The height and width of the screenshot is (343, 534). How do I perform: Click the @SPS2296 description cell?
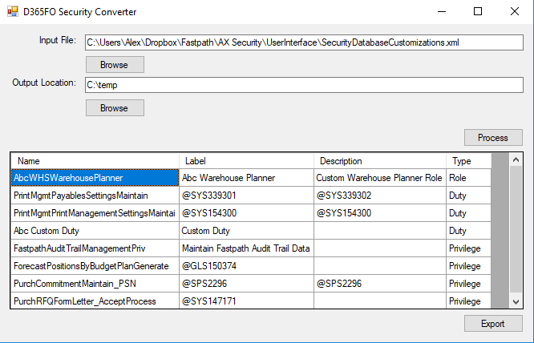(380, 284)
